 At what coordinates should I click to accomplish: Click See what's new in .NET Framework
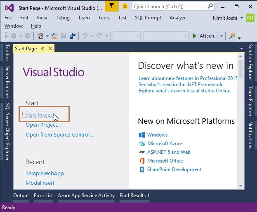pos(180,85)
